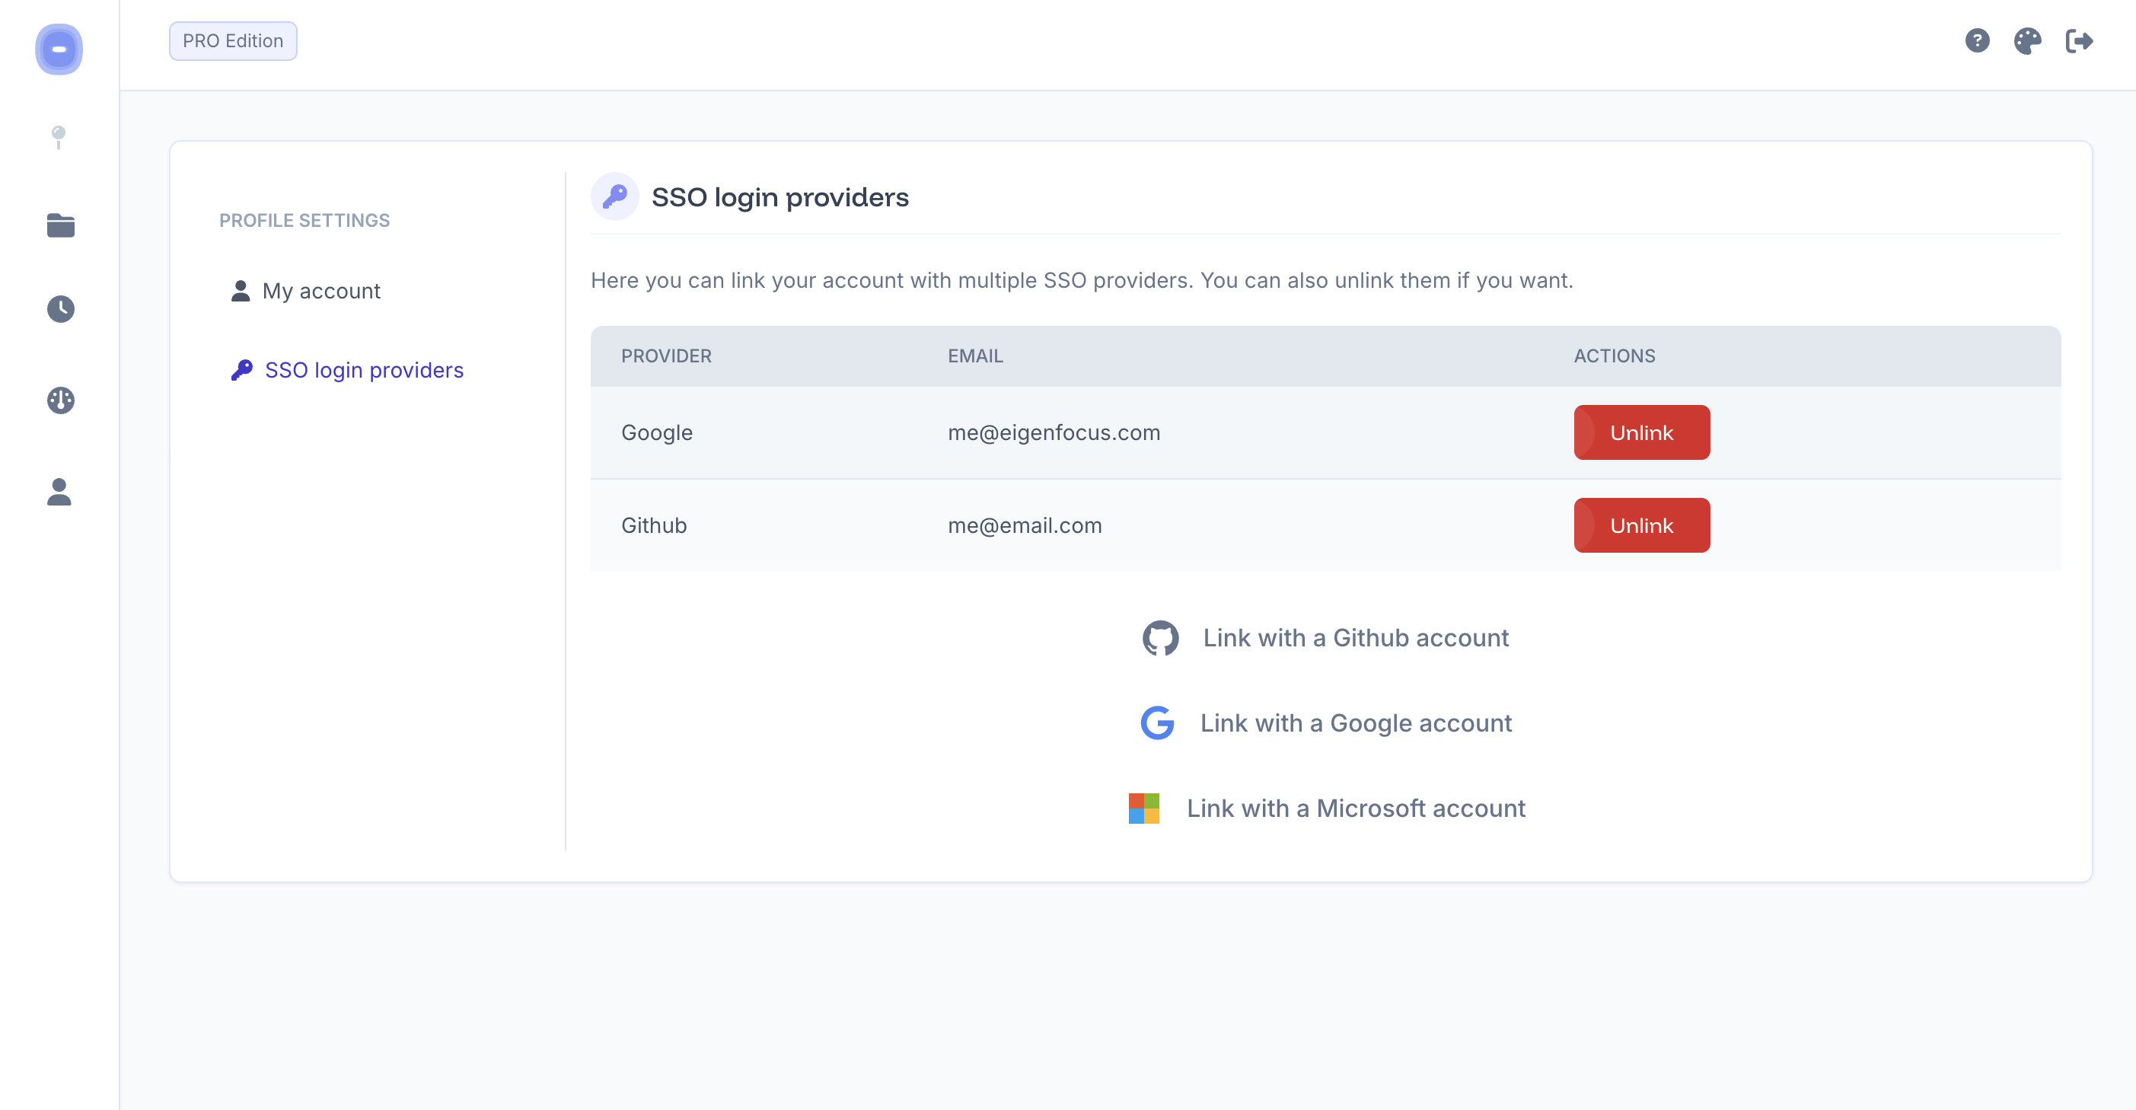The height and width of the screenshot is (1110, 2136).
Task: Open the users person sidebar icon
Action: pos(59,492)
